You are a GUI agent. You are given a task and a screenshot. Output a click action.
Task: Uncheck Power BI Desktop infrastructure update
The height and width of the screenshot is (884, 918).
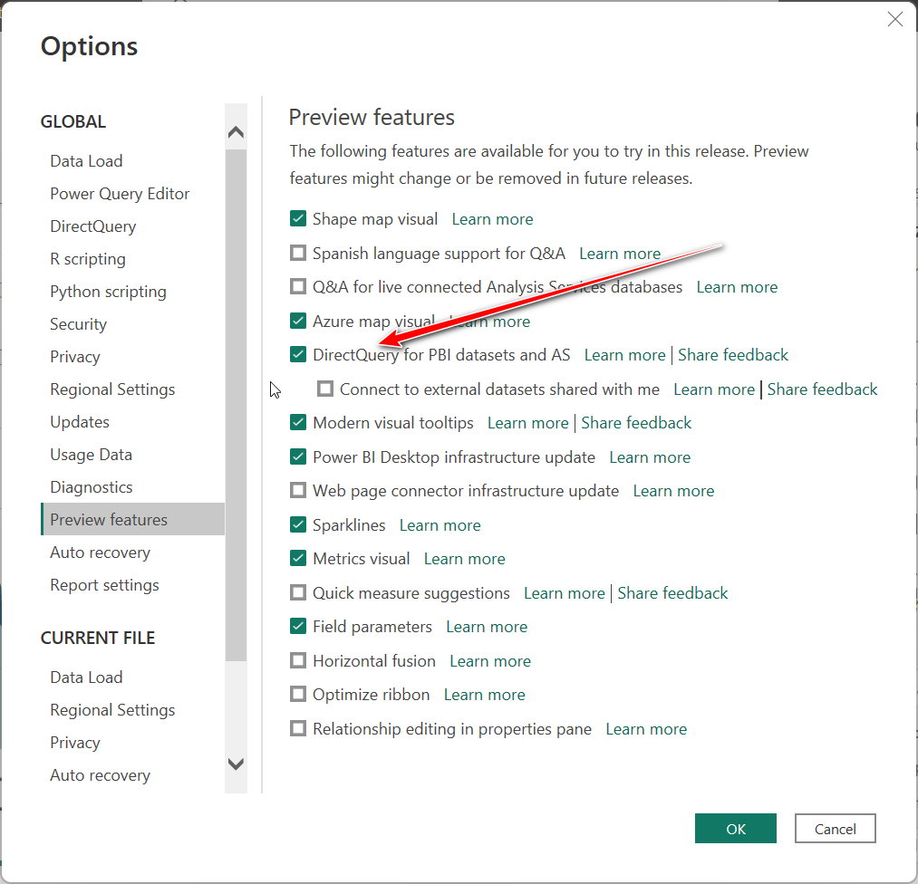pyautogui.click(x=298, y=456)
